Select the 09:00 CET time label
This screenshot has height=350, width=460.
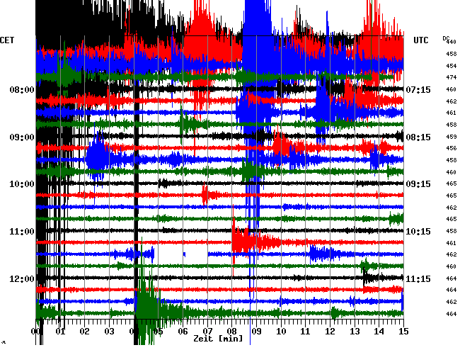[22, 137]
